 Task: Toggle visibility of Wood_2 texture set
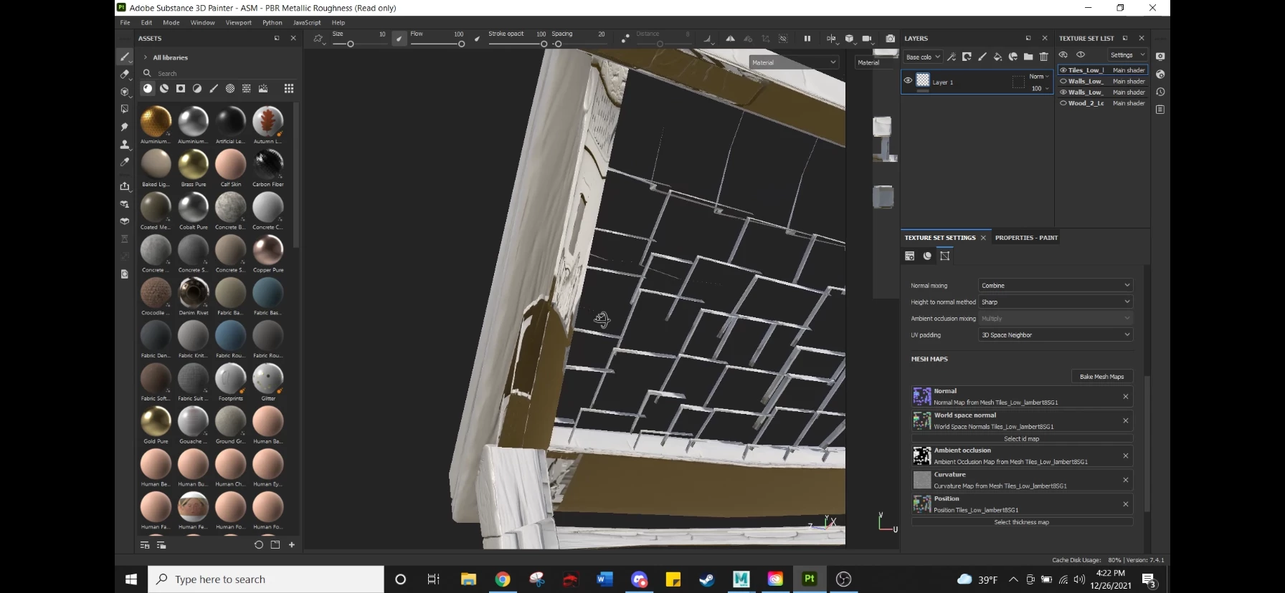click(1063, 103)
